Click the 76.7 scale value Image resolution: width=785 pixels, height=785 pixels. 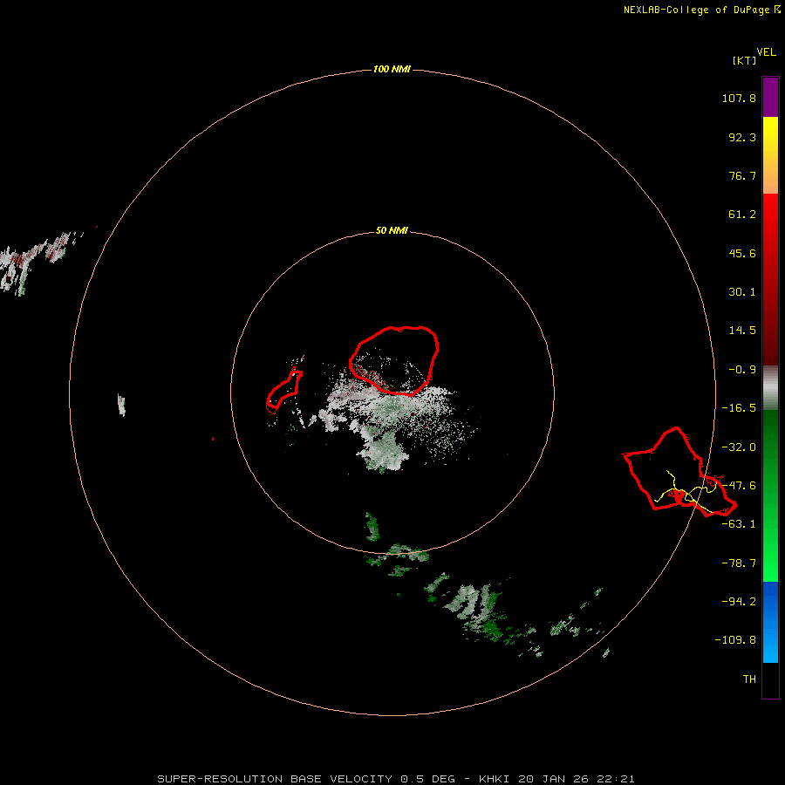point(742,175)
